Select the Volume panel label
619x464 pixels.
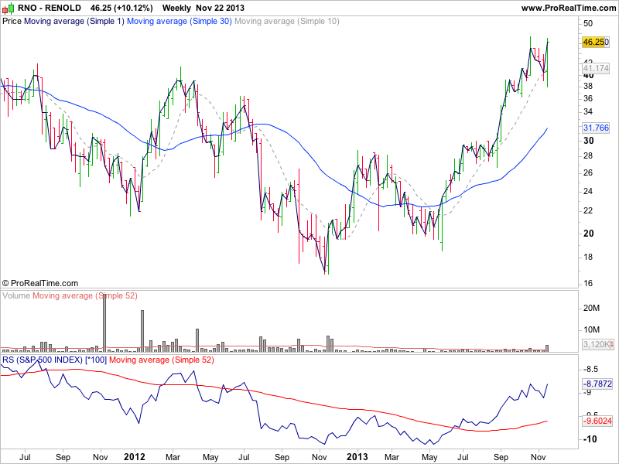pyautogui.click(x=16, y=296)
